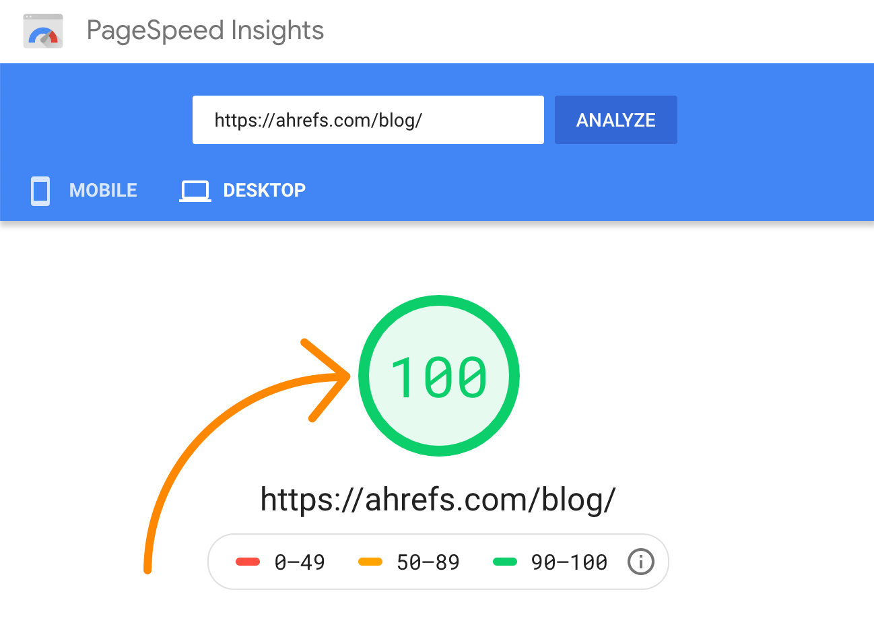Viewport: 874px width, 633px height.
Task: Select the desktop laptop icon
Action: [195, 191]
